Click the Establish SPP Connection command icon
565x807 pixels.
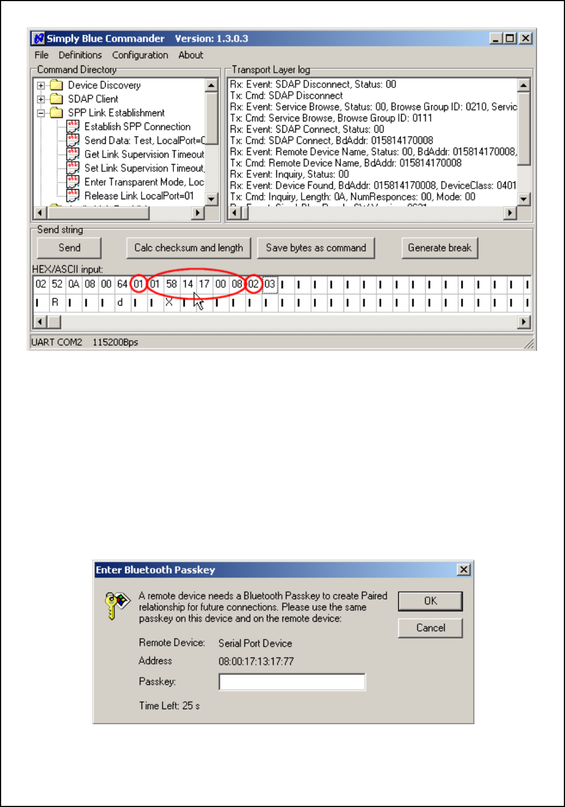click(x=73, y=126)
